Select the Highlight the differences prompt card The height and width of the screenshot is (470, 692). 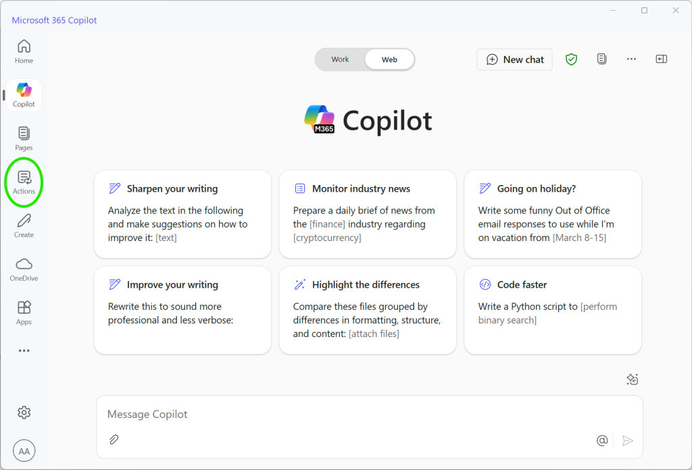(368, 310)
